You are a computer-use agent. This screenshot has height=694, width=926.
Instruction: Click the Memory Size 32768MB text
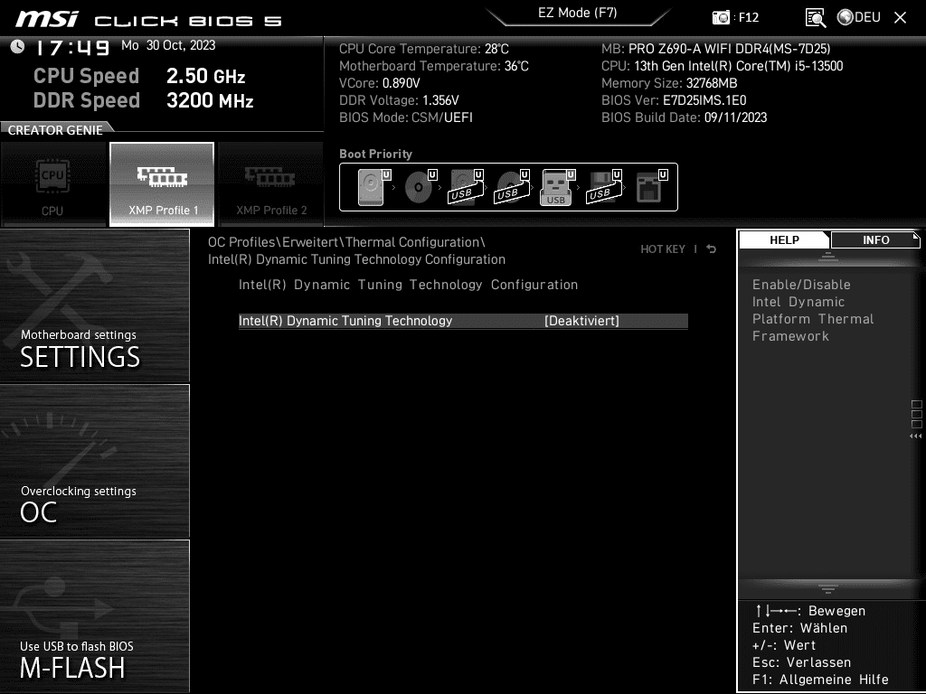pos(669,83)
